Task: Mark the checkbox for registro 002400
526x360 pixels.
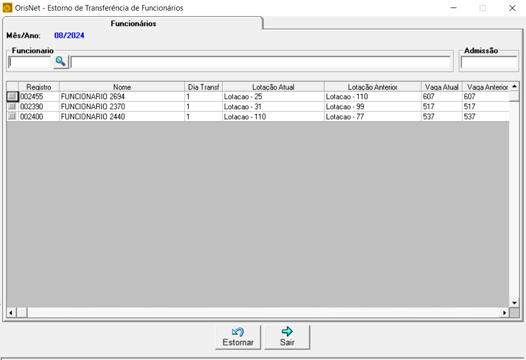Action: [x=12, y=117]
